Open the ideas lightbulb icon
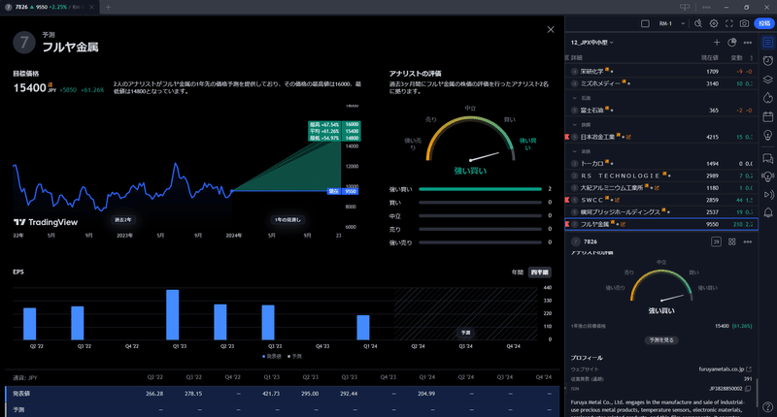Image resolution: width=777 pixels, height=417 pixels. [x=767, y=135]
